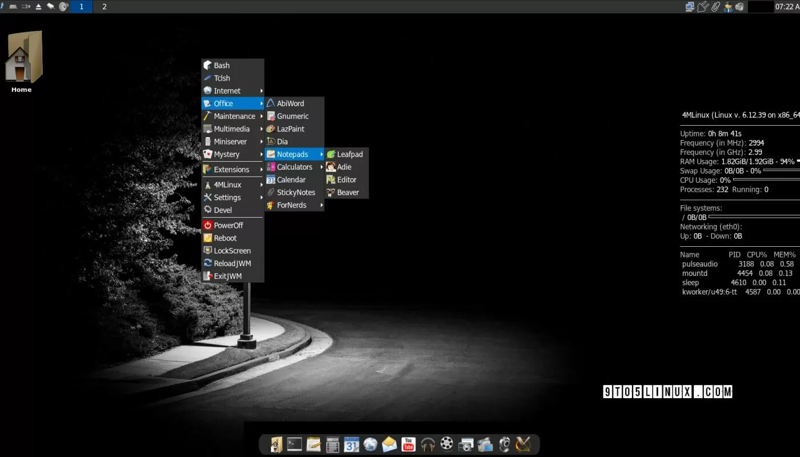
Task: Open the volume speaker tray icon
Action: tap(739, 7)
